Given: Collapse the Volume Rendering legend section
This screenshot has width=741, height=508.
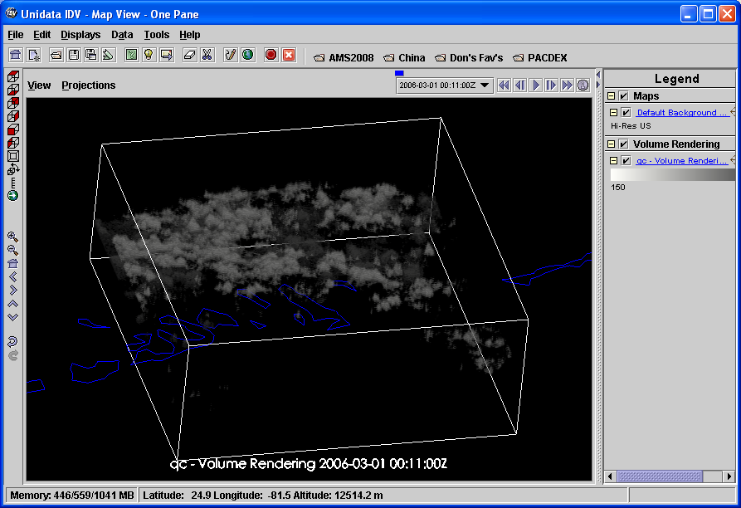Looking at the screenshot, I should point(612,144).
